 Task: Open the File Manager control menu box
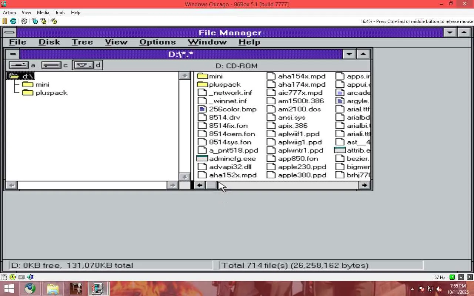pos(10,33)
